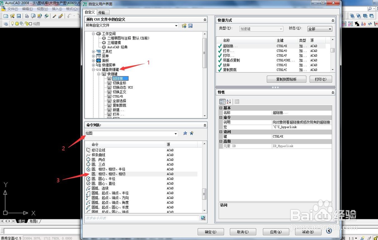Image resolution: width=378 pixels, height=240 pixels.
Task: Click the alphabetical A-Z sort icon in properties
Action: [229, 101]
